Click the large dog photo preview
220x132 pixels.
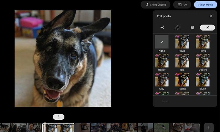(63, 58)
